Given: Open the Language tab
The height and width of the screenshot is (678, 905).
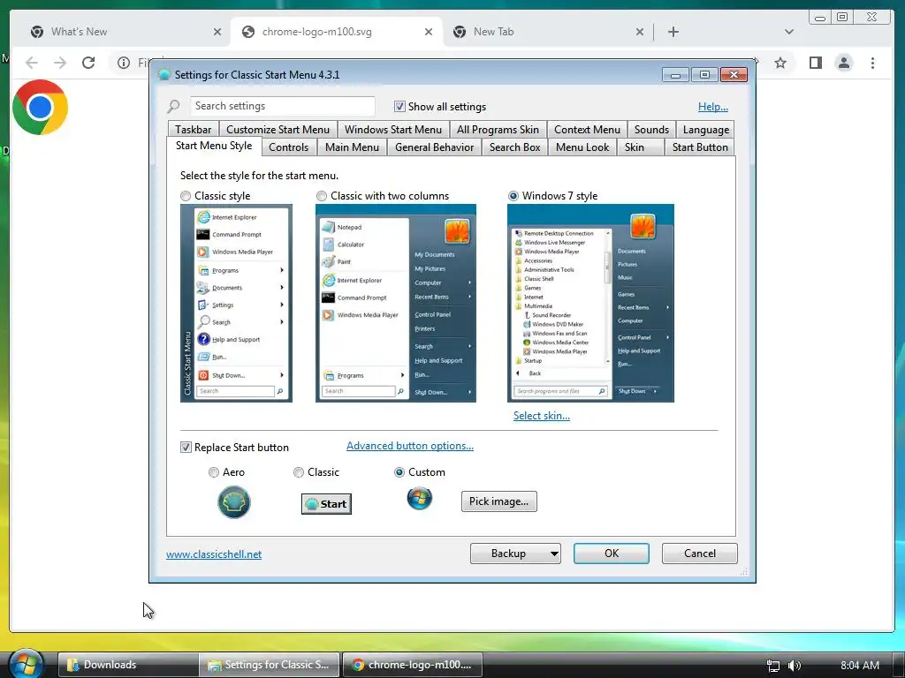Looking at the screenshot, I should 705,130.
